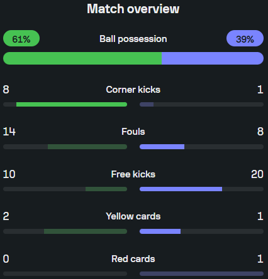
Task: Click the Free kicks label
Action: (133, 174)
